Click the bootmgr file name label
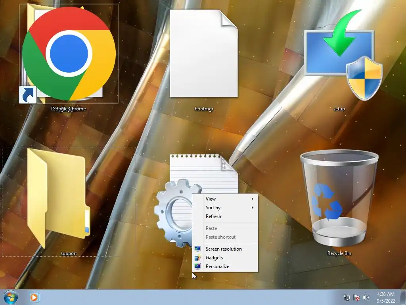This screenshot has height=305, width=406. click(204, 109)
